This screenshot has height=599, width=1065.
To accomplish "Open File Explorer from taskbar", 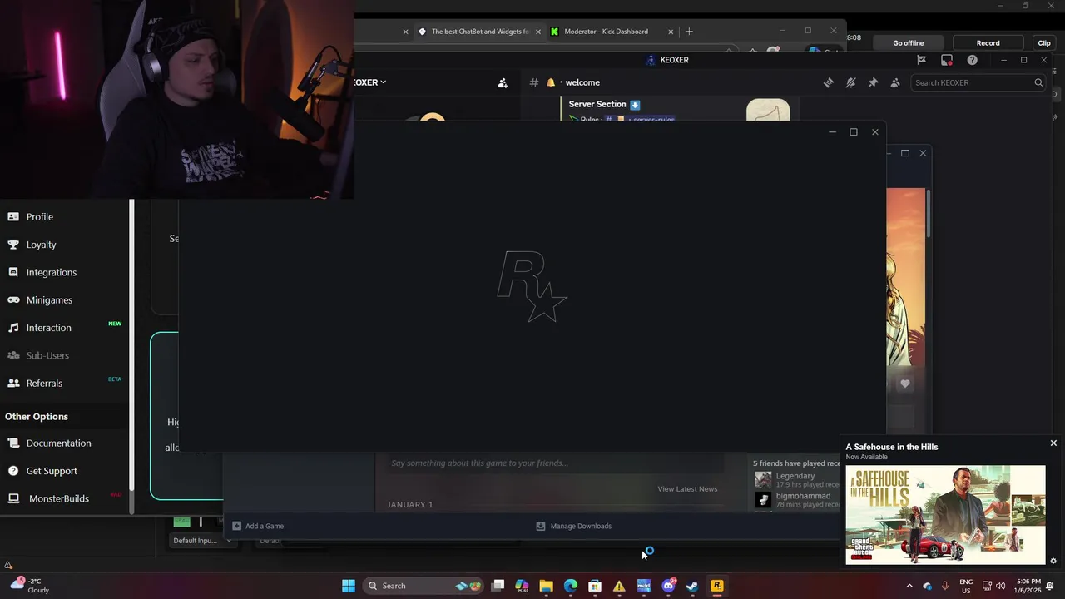I will (546, 586).
